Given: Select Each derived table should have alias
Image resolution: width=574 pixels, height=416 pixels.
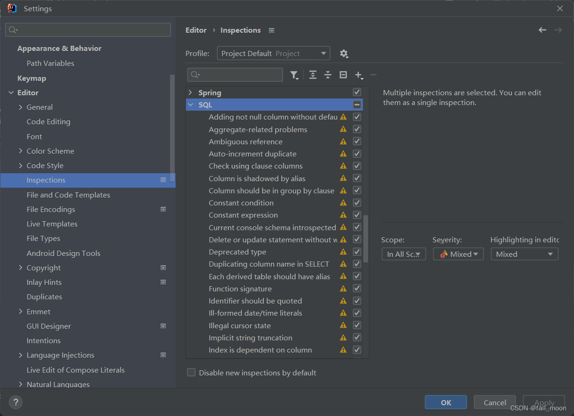Looking at the screenshot, I should pyautogui.click(x=274, y=276).
